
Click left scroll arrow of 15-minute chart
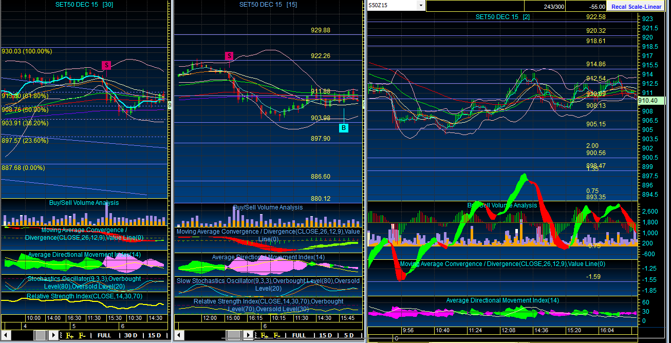pyautogui.click(x=179, y=335)
